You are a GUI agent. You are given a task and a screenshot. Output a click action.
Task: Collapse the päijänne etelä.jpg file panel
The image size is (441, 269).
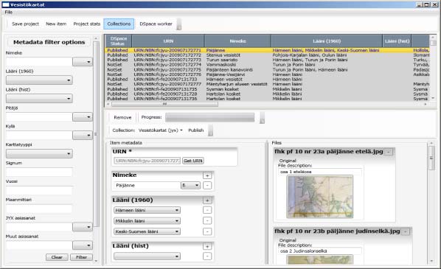pos(389,152)
